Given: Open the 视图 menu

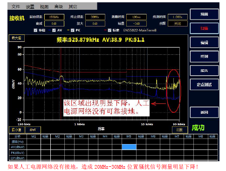Looking at the screenshot, I should (x=44, y=7).
